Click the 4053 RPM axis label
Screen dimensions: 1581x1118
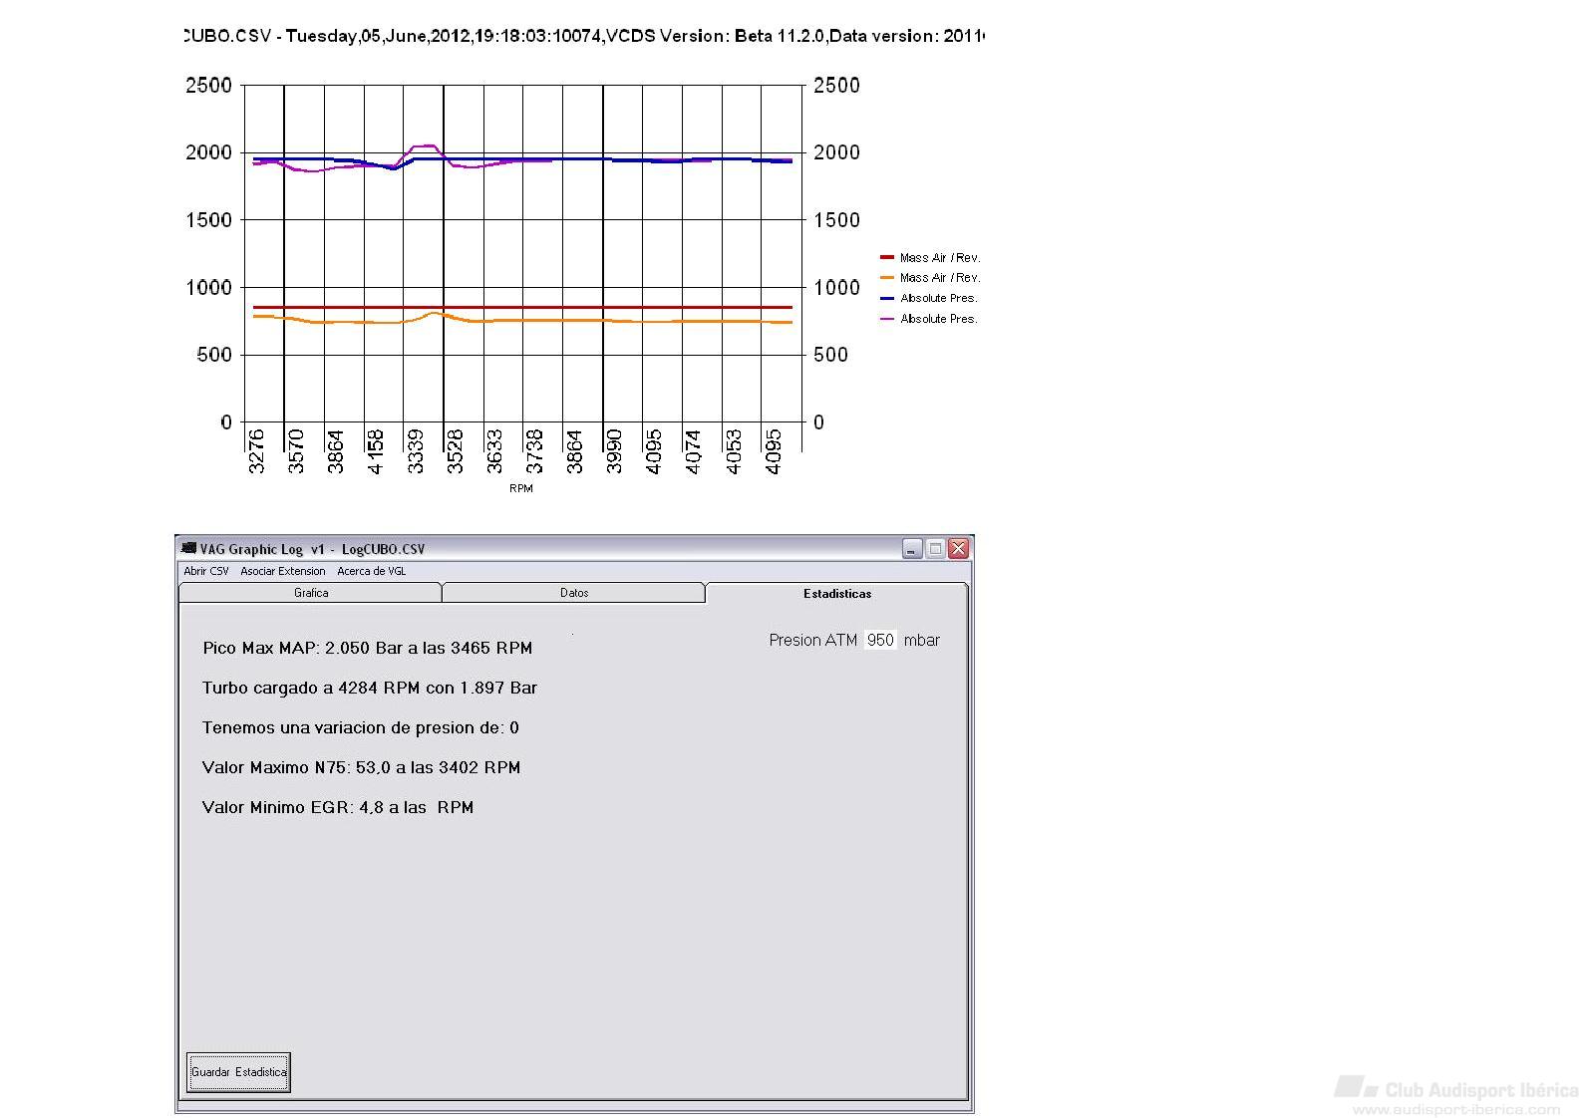tap(734, 450)
